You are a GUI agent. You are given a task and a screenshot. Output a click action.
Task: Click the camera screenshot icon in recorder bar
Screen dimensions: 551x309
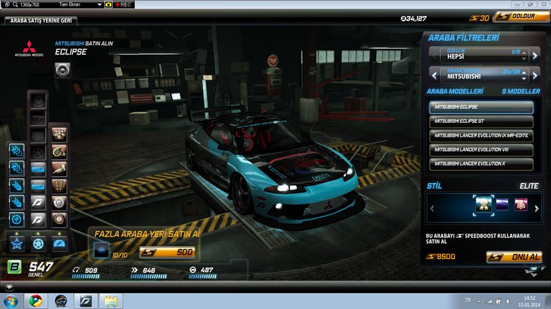point(108,4)
